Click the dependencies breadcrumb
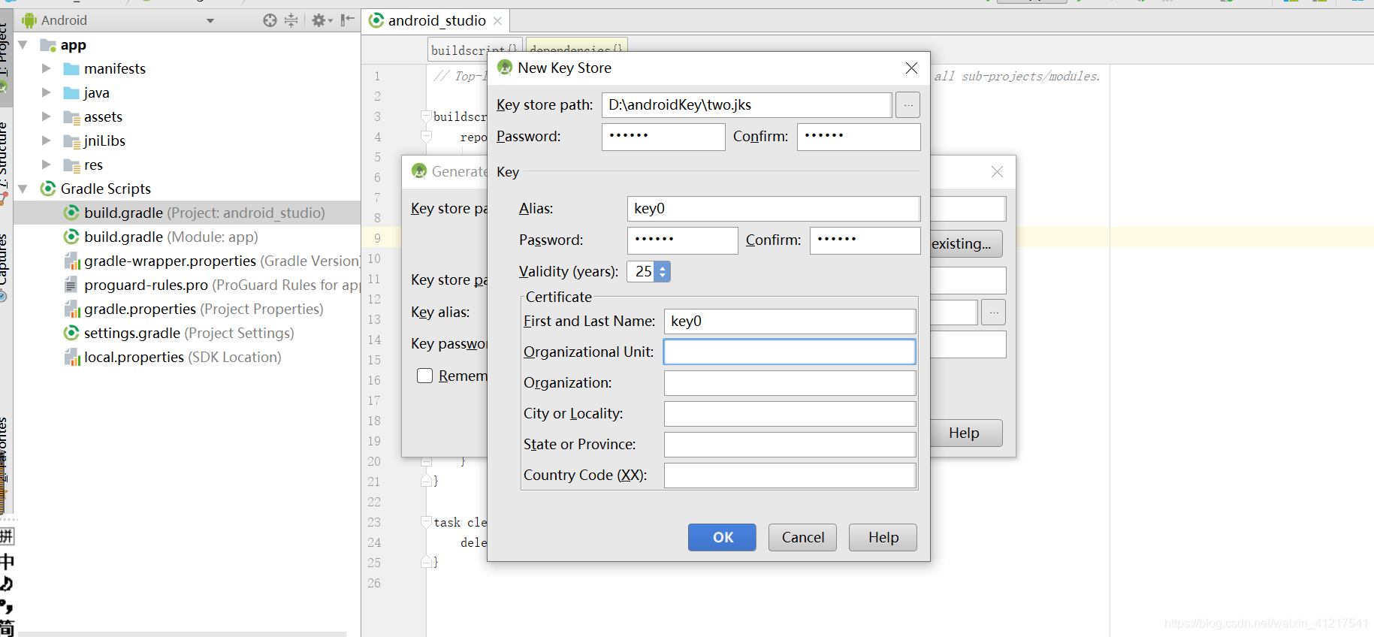Image resolution: width=1374 pixels, height=637 pixels. 576,50
